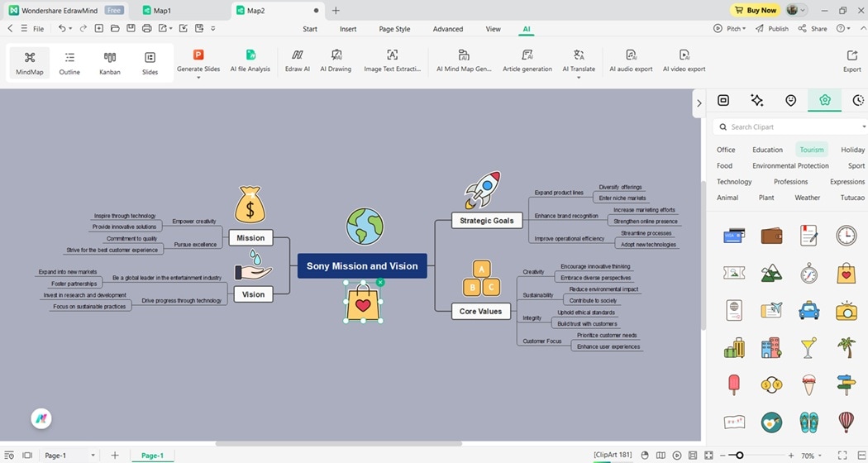Adjust the zoom slider handle
Image resolution: width=868 pixels, height=463 pixels.
[x=739, y=456]
